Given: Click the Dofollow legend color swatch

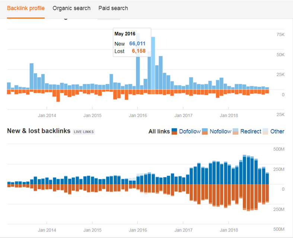Looking at the screenshot, I should pyautogui.click(x=174, y=131).
